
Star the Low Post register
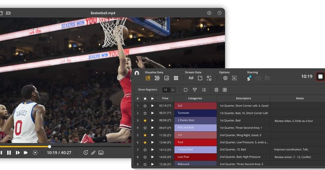click(145, 157)
